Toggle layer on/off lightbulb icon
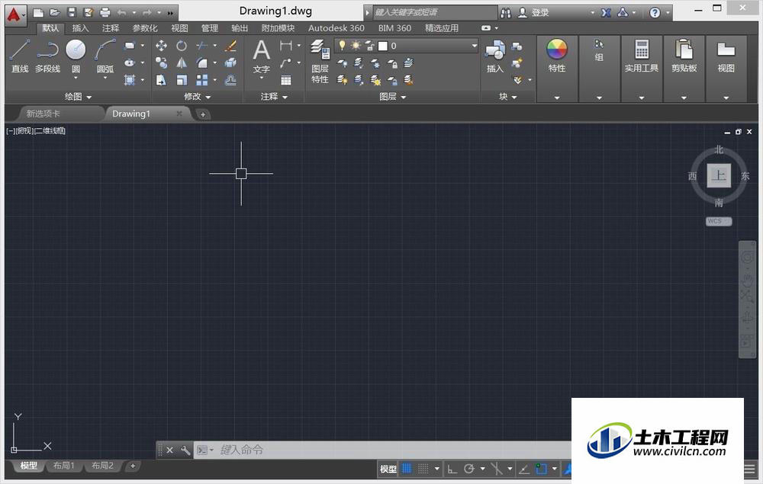 [343, 46]
